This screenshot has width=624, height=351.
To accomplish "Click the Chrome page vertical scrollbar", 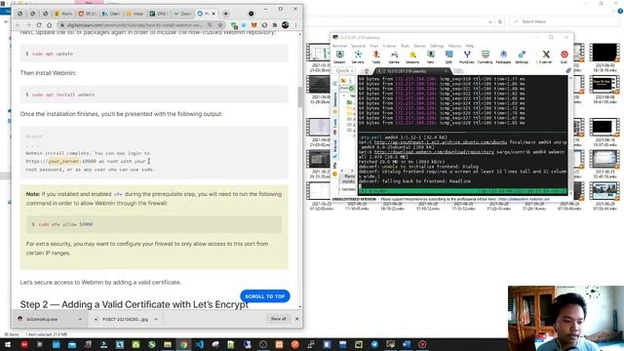I will tap(300, 97).
